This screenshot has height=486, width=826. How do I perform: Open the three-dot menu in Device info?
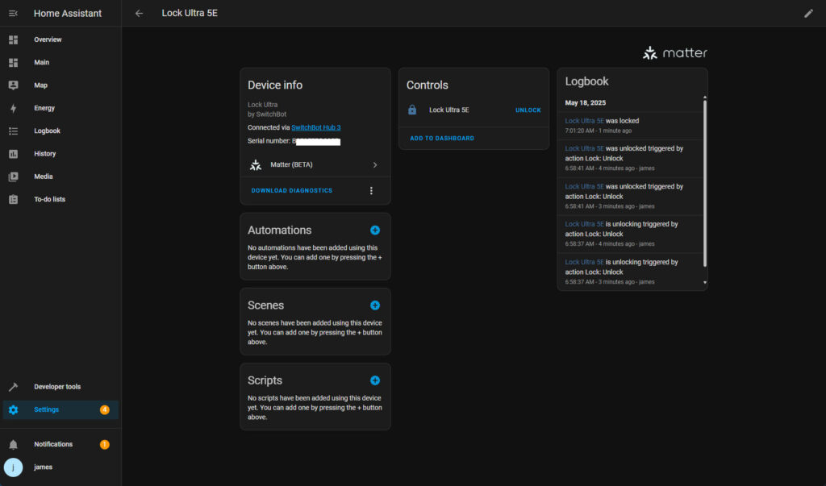pyautogui.click(x=371, y=191)
